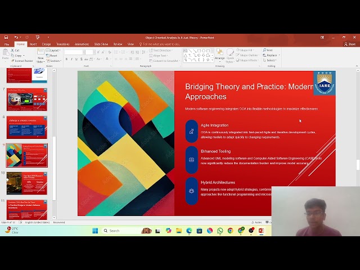Image resolution: width=360 pixels, height=270 pixels.
Task: Decrease font size with smaller A icon
Action: 103,52
